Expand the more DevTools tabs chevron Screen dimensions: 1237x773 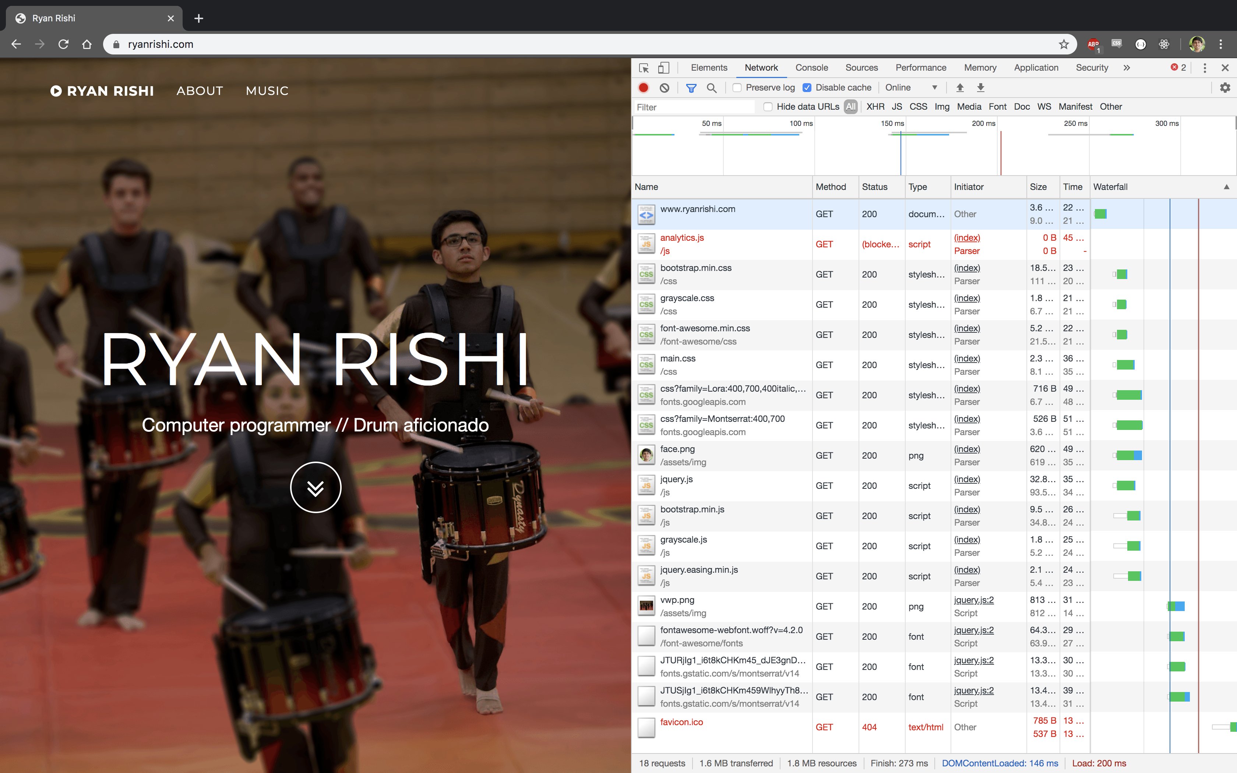(x=1126, y=68)
